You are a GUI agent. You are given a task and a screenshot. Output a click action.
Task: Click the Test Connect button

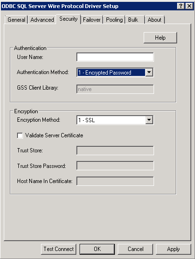[58, 249]
